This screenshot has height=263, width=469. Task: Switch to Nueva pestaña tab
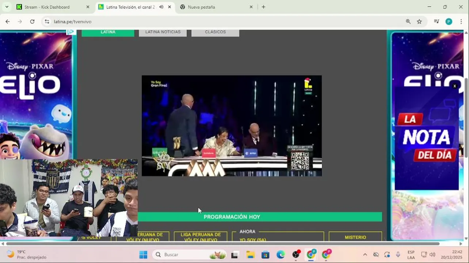click(201, 7)
